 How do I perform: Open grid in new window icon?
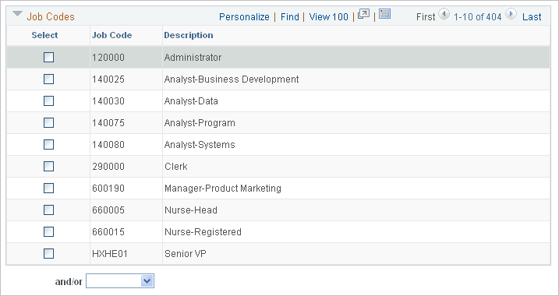tap(363, 14)
